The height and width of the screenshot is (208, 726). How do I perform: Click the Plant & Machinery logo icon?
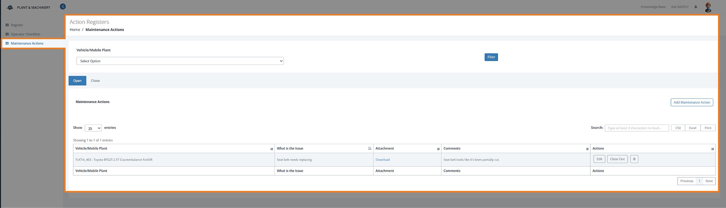point(10,7)
